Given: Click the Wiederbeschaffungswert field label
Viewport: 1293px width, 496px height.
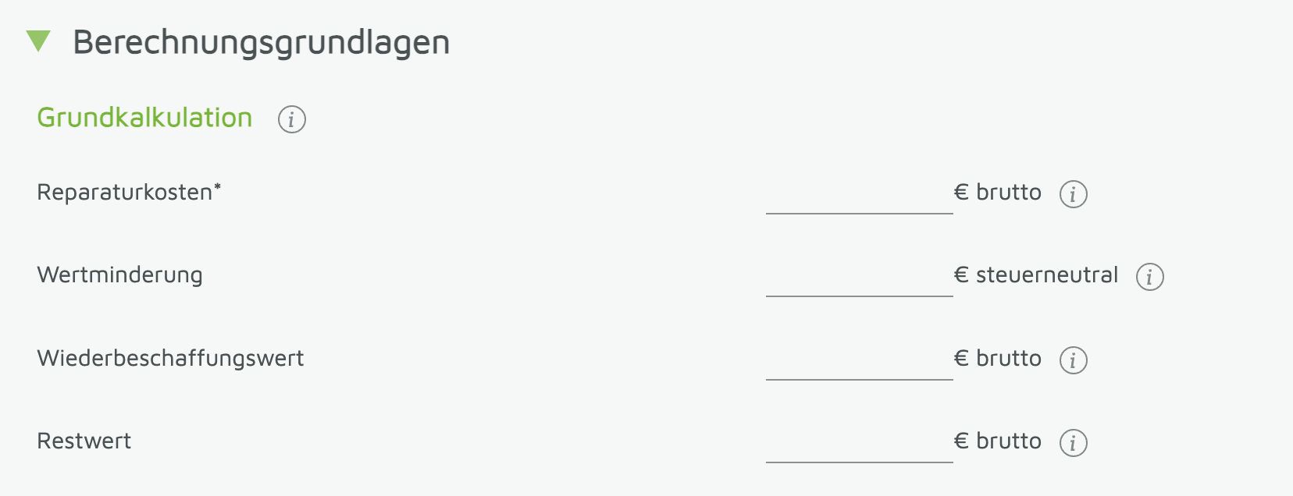Looking at the screenshot, I should click(x=170, y=358).
